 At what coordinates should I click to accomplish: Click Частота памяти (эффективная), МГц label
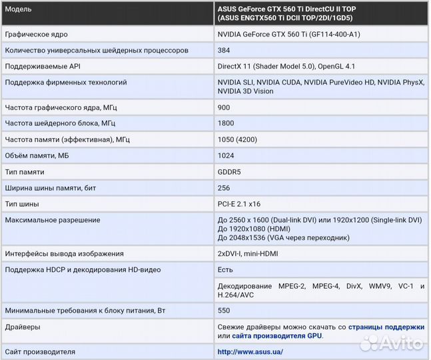pos(67,140)
